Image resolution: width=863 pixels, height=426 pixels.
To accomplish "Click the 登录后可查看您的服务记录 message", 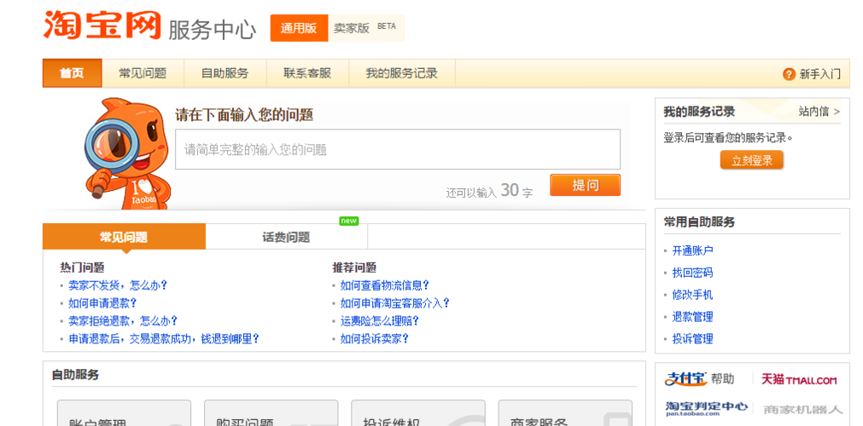I will [x=728, y=137].
